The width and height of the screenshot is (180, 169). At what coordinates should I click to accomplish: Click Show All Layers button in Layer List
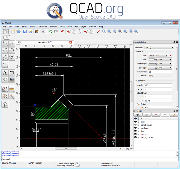click(x=138, y=115)
